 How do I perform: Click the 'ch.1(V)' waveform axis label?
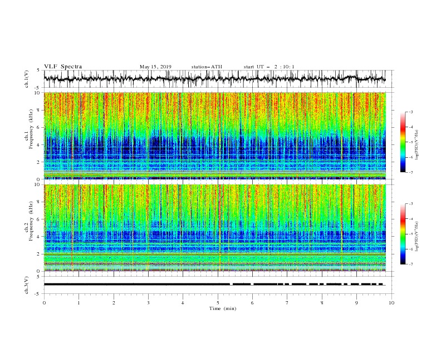[x=26, y=79]
